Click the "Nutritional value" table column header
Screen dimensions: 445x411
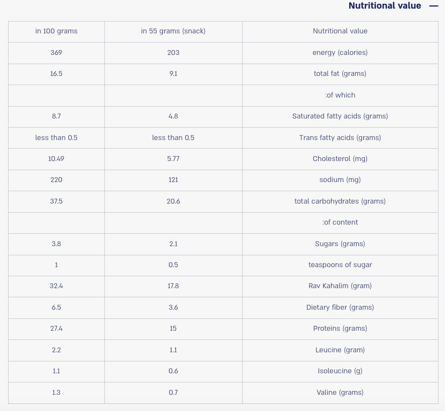pyautogui.click(x=340, y=31)
